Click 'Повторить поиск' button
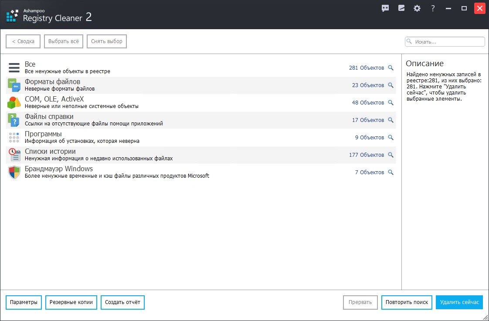This screenshot has width=489, height=321. (407, 302)
